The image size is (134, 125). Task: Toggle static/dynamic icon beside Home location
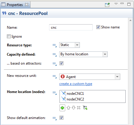[54, 93]
